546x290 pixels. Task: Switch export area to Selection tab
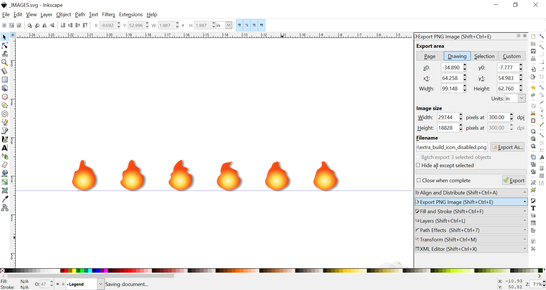(484, 56)
